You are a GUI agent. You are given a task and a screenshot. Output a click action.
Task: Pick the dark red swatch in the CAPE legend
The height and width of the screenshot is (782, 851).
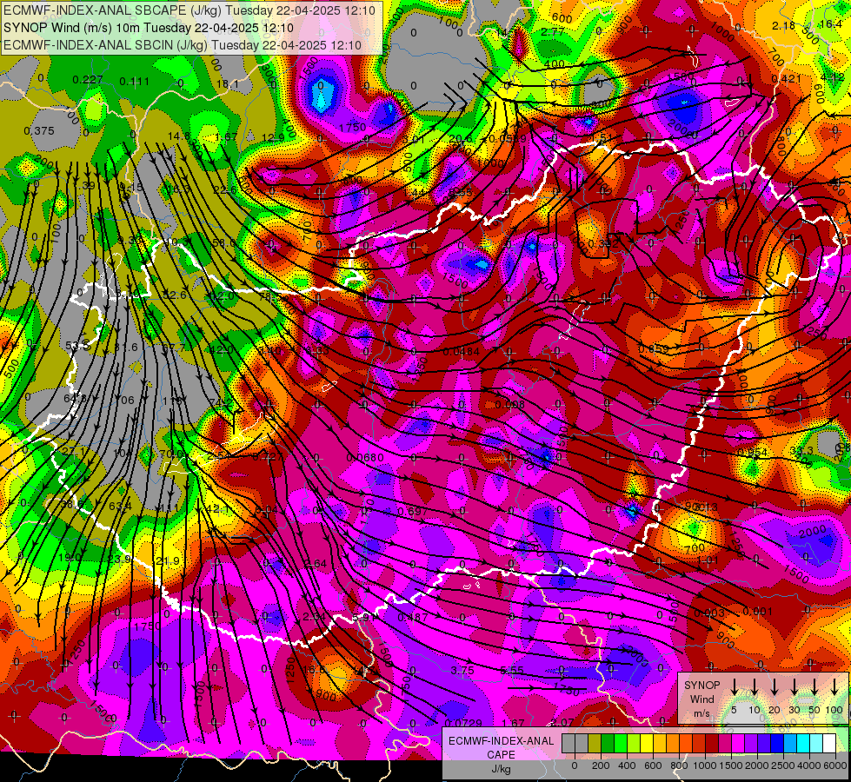(712, 744)
